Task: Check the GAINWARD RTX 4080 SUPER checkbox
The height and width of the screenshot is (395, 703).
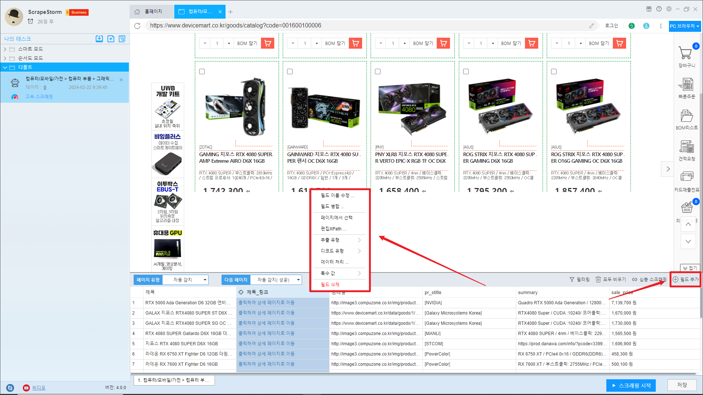Action: coord(290,72)
